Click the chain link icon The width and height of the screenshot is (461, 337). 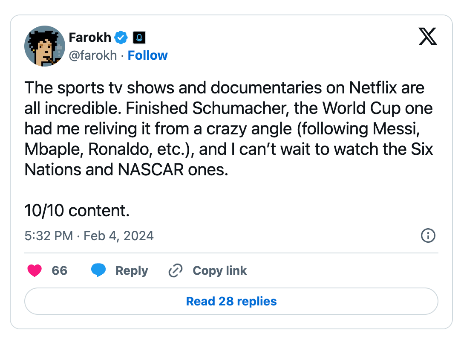tap(176, 270)
